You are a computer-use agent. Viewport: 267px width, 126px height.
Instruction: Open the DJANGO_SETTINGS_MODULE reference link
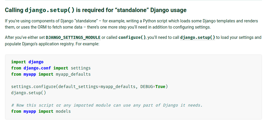[x=73, y=37]
